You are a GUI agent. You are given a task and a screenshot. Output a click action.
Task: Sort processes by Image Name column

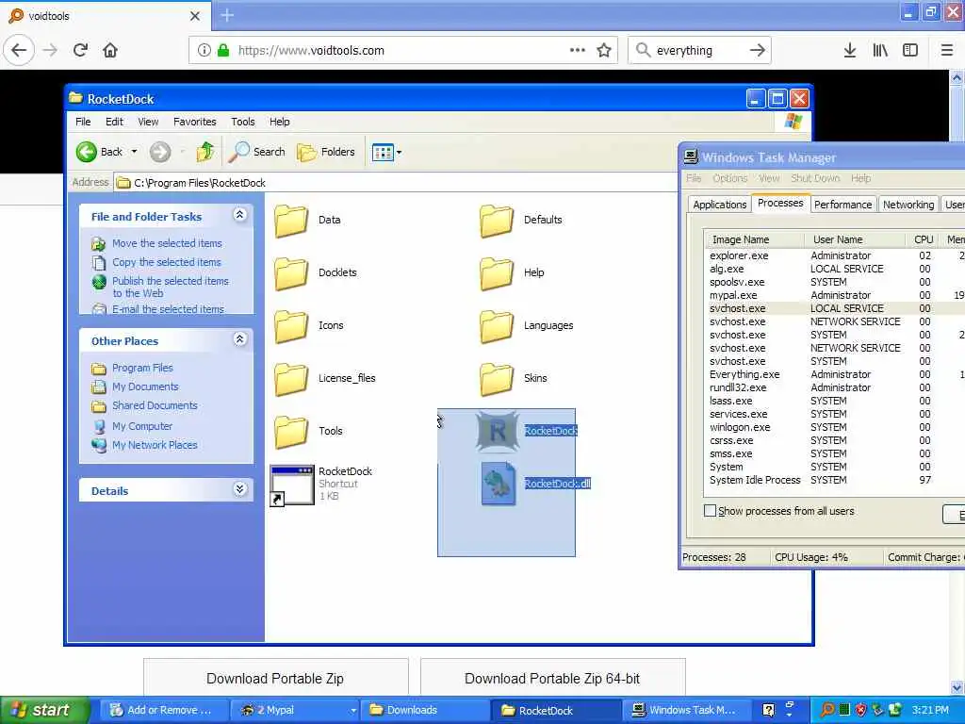click(x=755, y=239)
